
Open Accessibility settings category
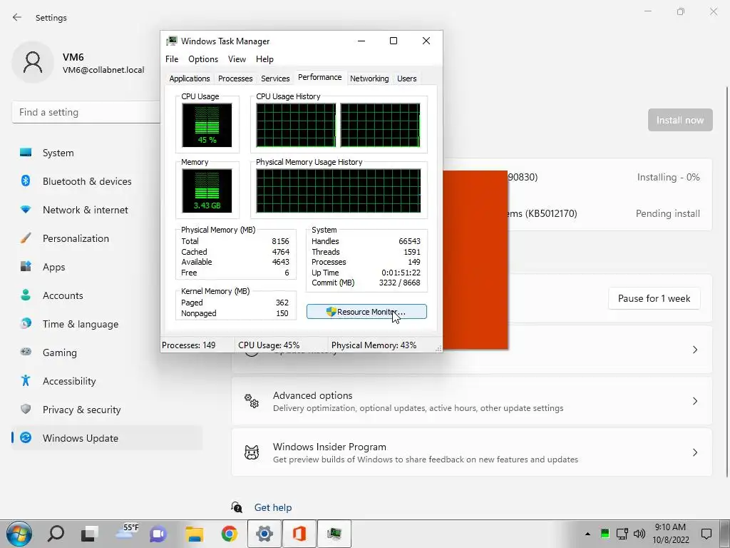(x=107, y=381)
